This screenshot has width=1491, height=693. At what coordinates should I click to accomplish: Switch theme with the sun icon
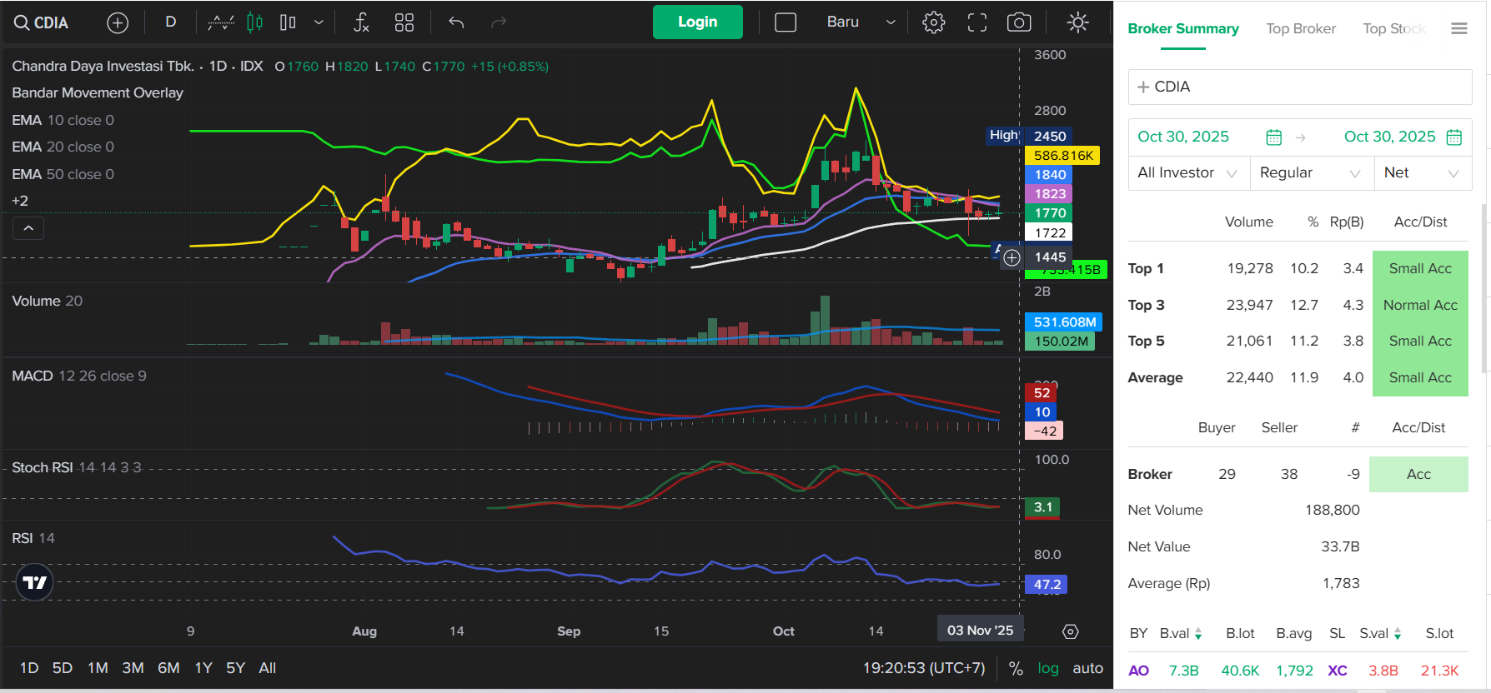1077,22
